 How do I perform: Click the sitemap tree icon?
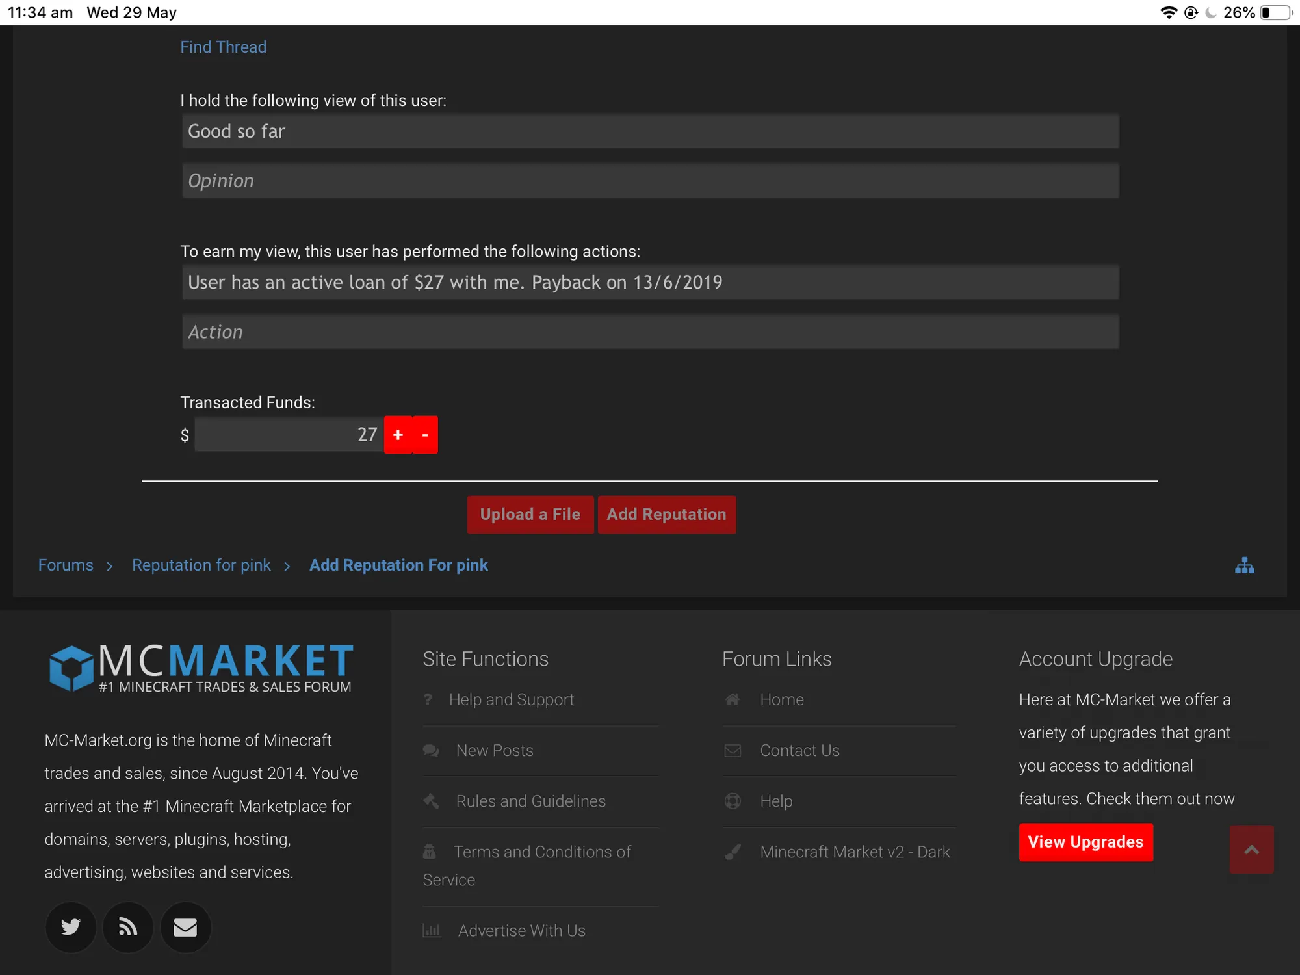(1244, 565)
